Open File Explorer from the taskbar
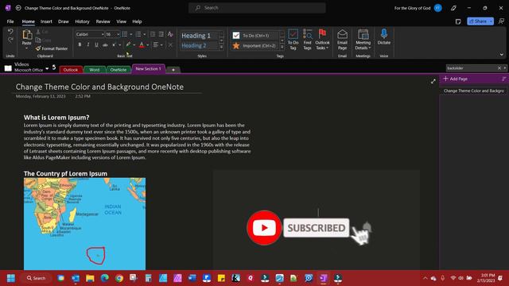The image size is (509, 286). [x=90, y=278]
